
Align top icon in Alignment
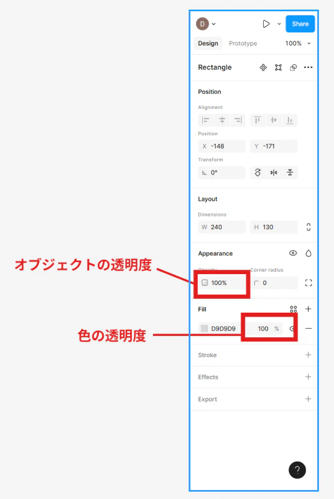[257, 120]
